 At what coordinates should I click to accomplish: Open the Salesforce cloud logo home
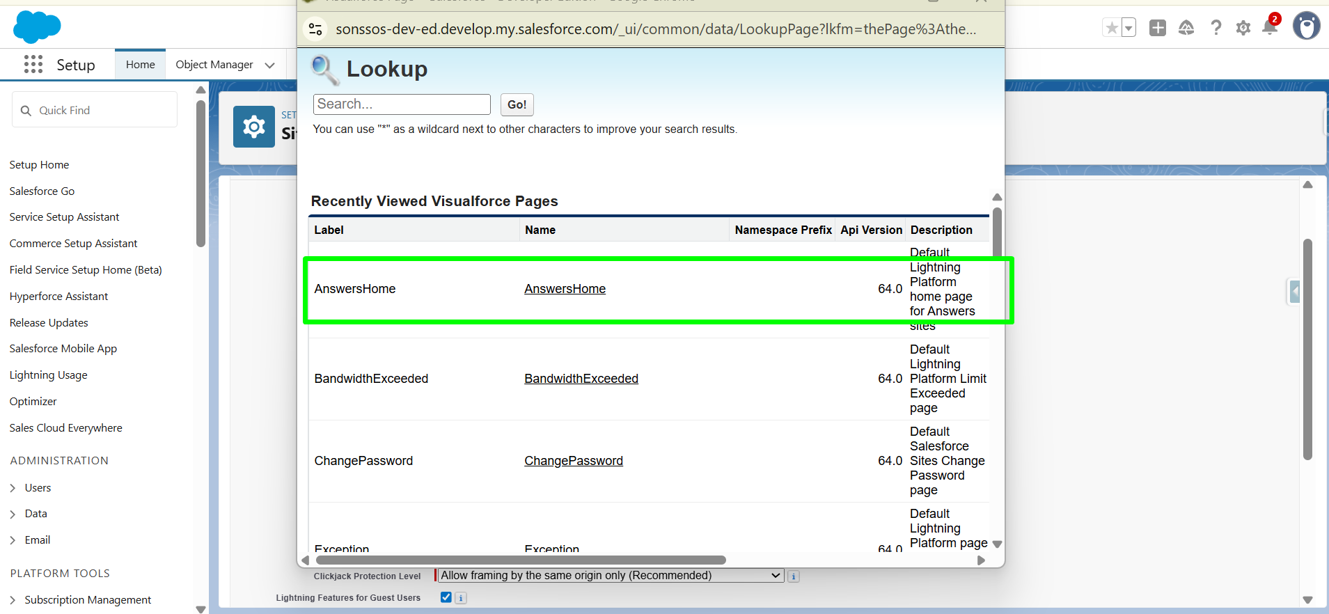coord(37,27)
